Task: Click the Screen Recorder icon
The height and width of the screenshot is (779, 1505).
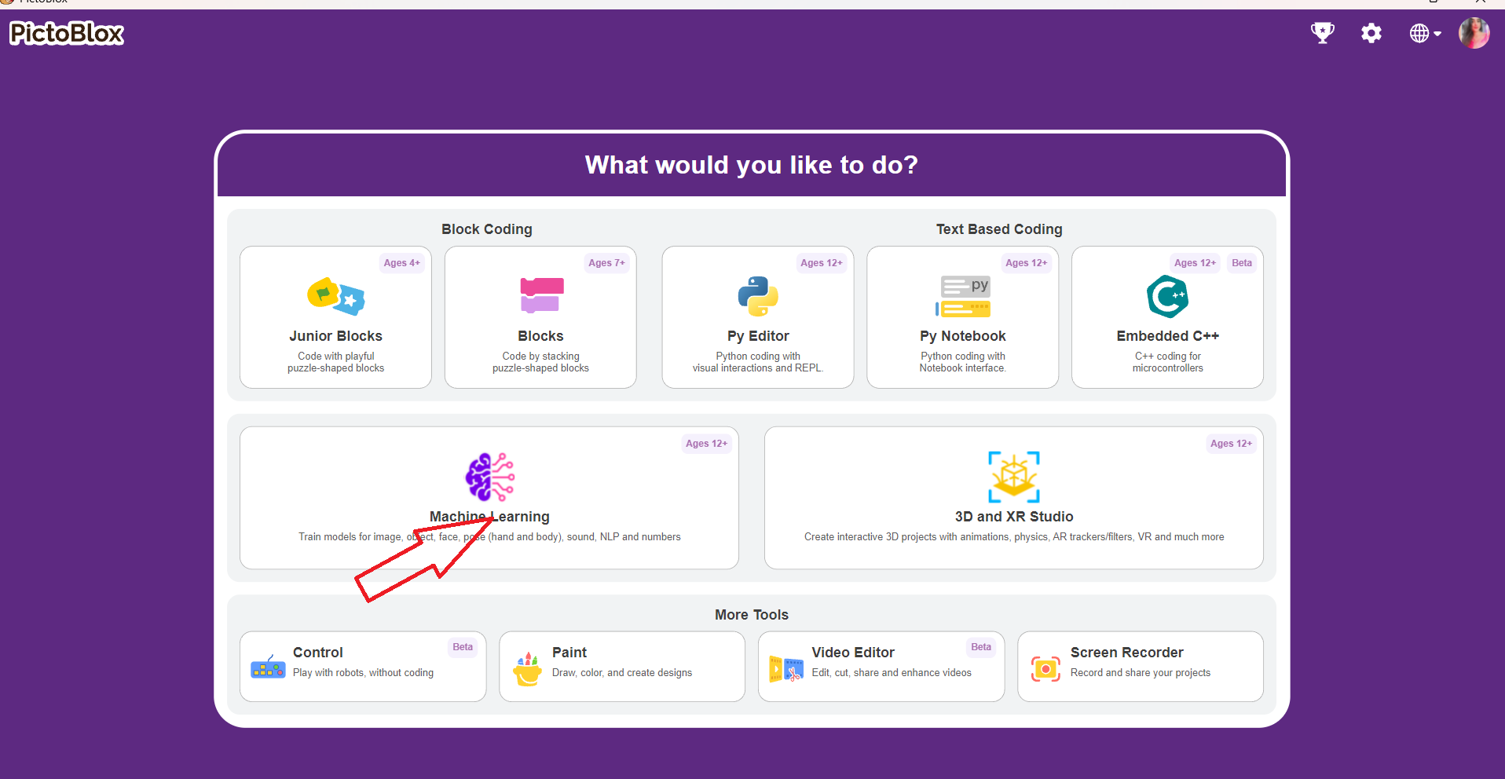Action: (1045, 668)
